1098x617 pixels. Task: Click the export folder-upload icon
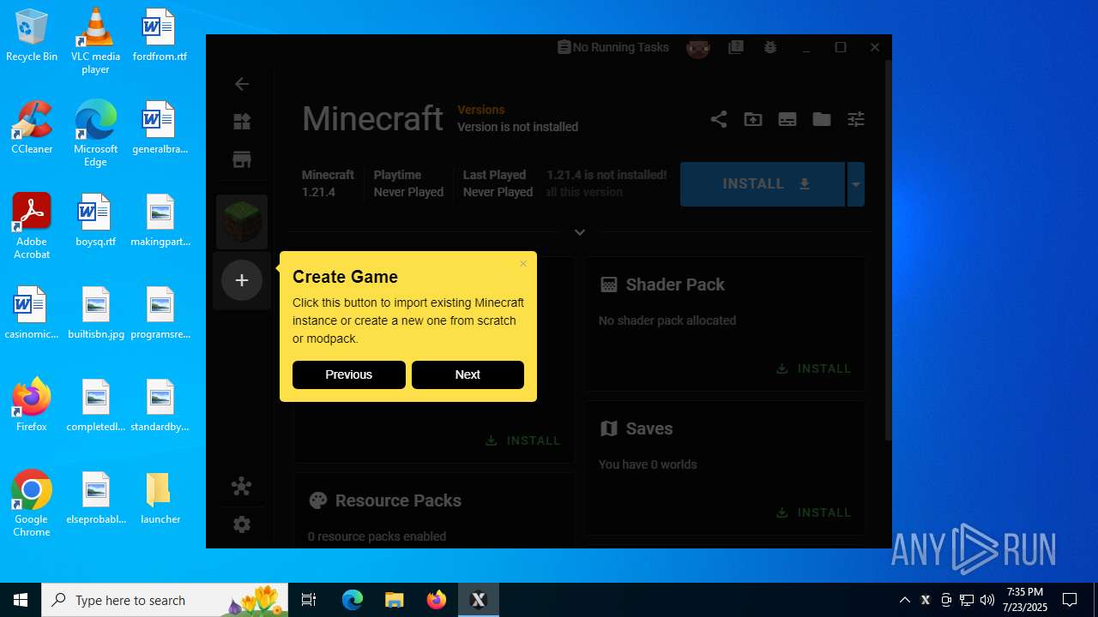coord(753,119)
